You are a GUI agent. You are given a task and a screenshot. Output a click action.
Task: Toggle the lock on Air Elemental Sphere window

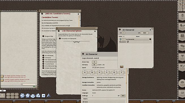click(x=95, y=31)
